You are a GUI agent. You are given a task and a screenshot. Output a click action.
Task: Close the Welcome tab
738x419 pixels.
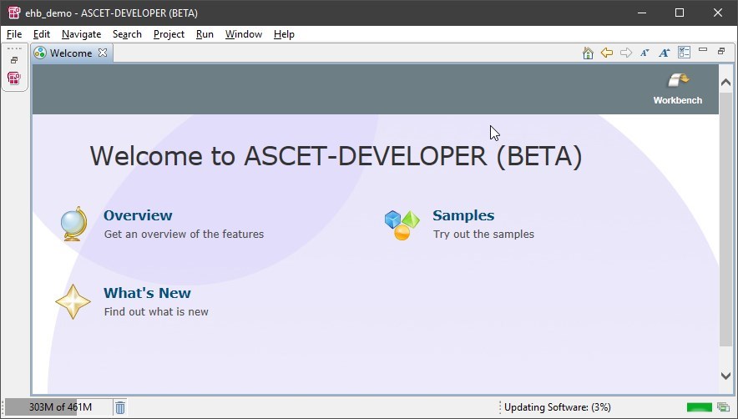point(103,53)
